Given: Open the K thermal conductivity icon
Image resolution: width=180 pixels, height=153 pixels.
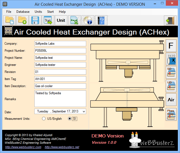Looking at the screenshot, I should pos(171,59).
